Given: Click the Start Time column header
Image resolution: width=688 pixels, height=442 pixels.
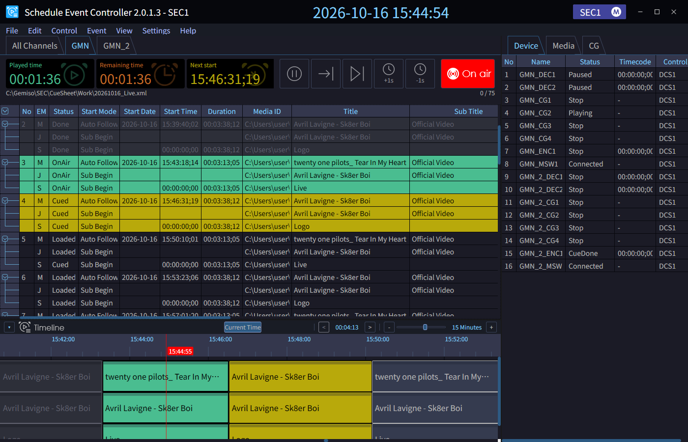Looking at the screenshot, I should point(180,111).
